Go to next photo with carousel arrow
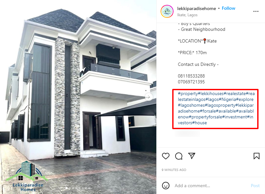Viewport: 265px width, 194px height. (149, 97)
